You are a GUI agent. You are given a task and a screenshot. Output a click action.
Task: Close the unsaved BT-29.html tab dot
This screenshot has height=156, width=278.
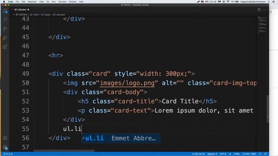[x=28, y=10]
